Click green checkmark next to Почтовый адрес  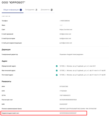tap(57, 75)
